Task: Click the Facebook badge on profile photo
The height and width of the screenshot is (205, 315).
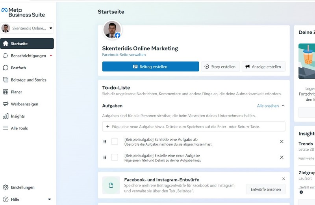Action: 118,35
